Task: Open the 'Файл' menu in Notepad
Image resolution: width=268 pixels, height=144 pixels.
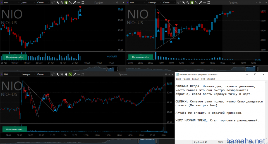Action: click(178, 79)
